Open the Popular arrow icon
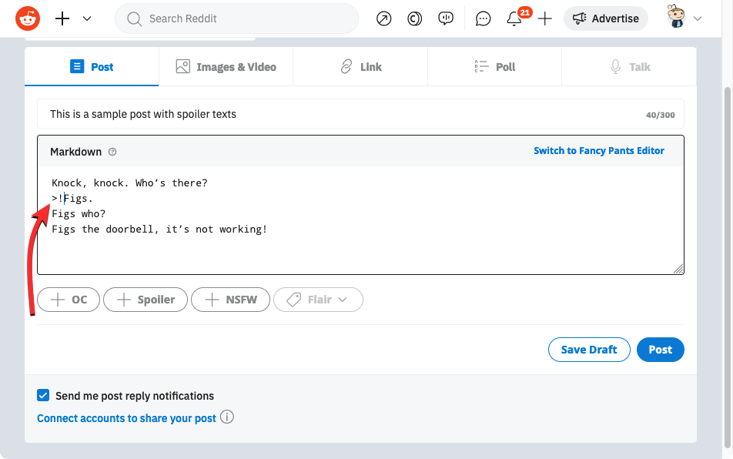Image resolution: width=733 pixels, height=459 pixels. [x=383, y=18]
